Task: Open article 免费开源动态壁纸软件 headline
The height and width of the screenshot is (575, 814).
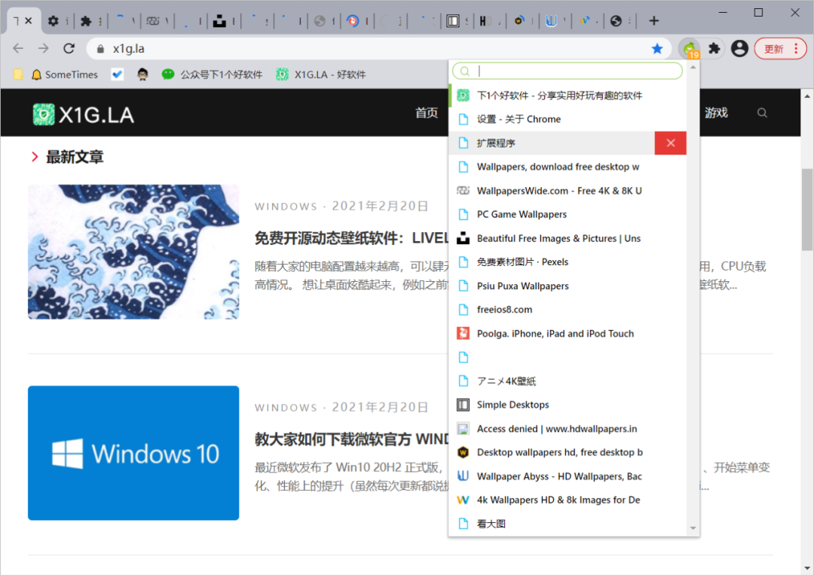Action: coord(351,238)
